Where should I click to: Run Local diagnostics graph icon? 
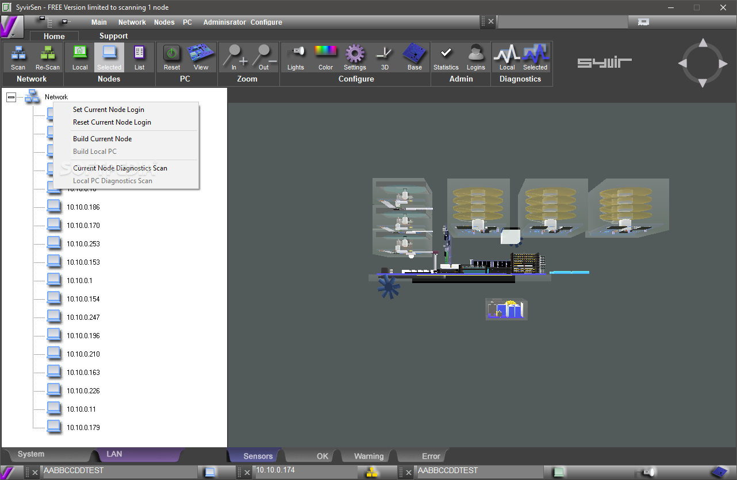(507, 57)
